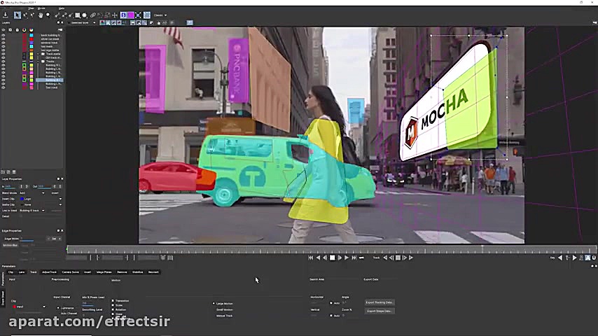Select the Create Ellipse shape tool

[85, 15]
